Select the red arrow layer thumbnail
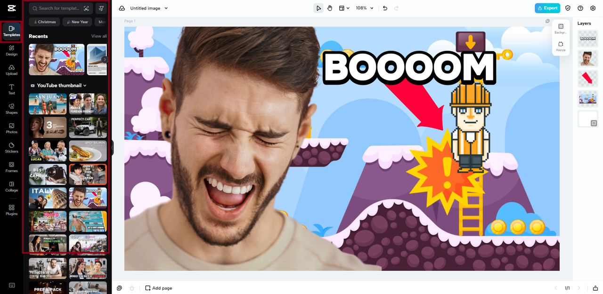 point(588,79)
